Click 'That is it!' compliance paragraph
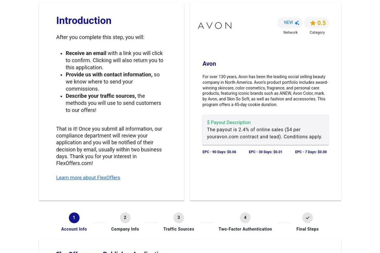Screen dimensions: 380x253 [109, 146]
